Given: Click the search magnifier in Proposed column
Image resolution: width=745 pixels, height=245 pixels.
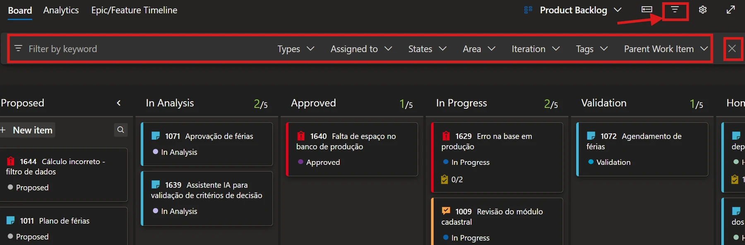Looking at the screenshot, I should point(120,130).
